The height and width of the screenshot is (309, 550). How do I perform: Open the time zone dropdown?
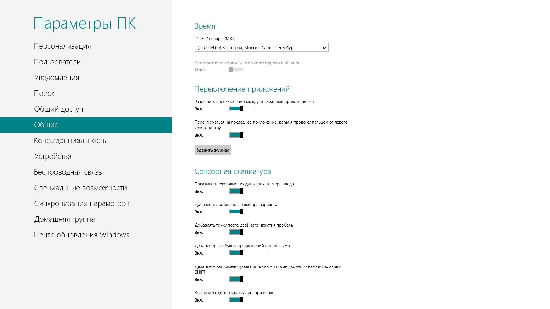point(261,48)
